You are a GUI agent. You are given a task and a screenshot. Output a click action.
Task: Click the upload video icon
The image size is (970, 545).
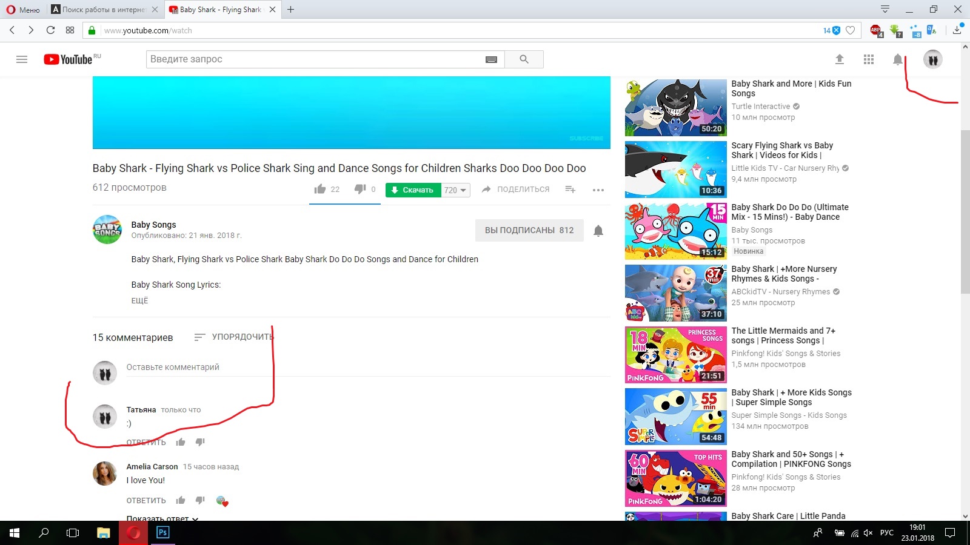click(840, 59)
